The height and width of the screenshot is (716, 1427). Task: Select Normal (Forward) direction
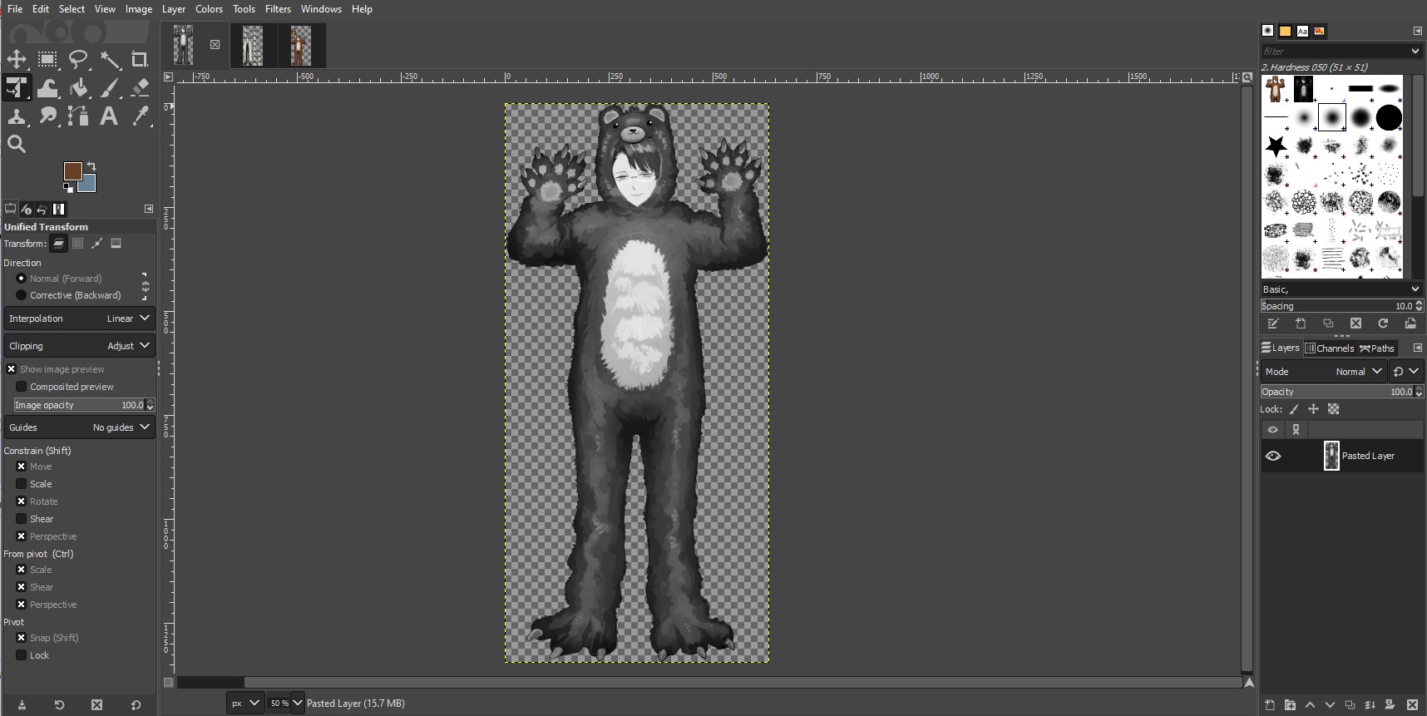pyautogui.click(x=22, y=279)
